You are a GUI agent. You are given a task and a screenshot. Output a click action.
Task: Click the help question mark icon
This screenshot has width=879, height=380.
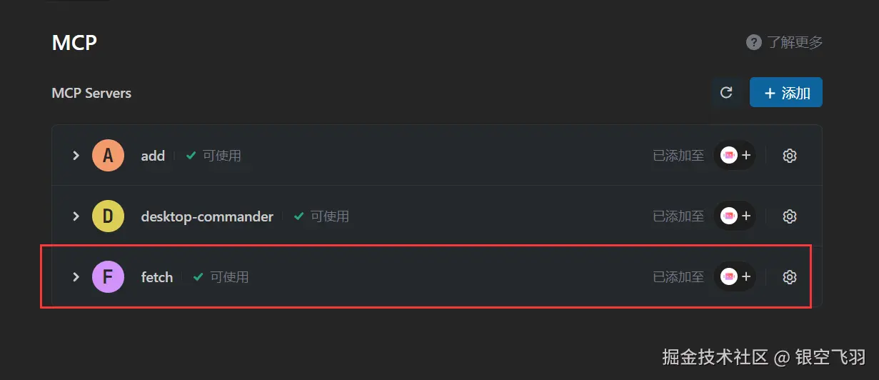[x=753, y=42]
